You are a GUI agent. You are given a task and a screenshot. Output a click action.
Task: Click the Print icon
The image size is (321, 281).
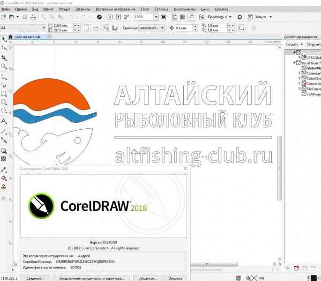[x=33, y=17]
